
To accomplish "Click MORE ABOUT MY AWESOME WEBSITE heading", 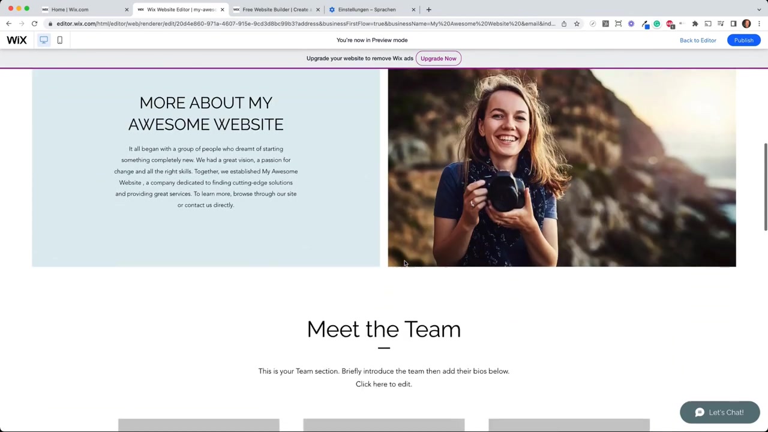I will 206,113.
